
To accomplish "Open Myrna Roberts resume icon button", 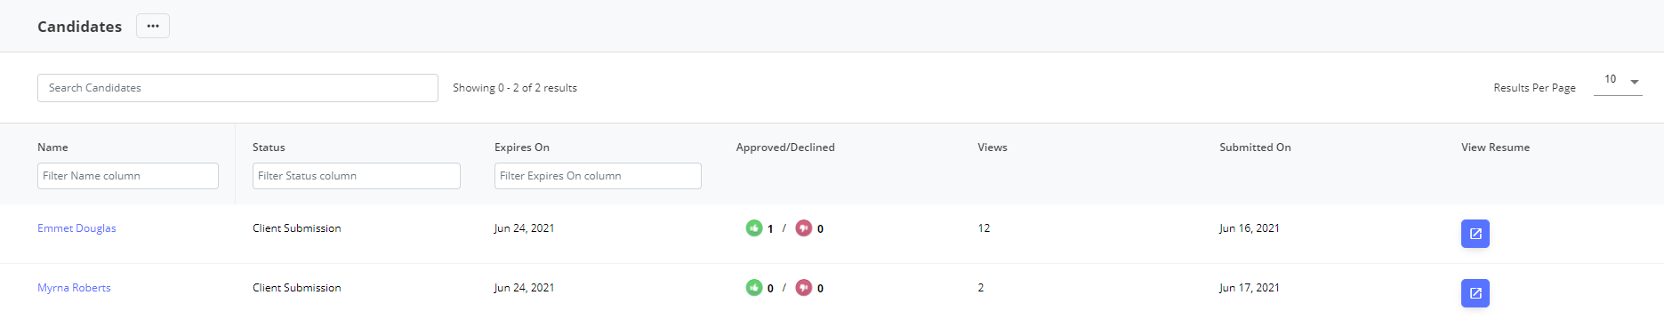I will coord(1475,293).
